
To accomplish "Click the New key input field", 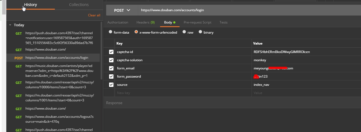I will [183, 93].
